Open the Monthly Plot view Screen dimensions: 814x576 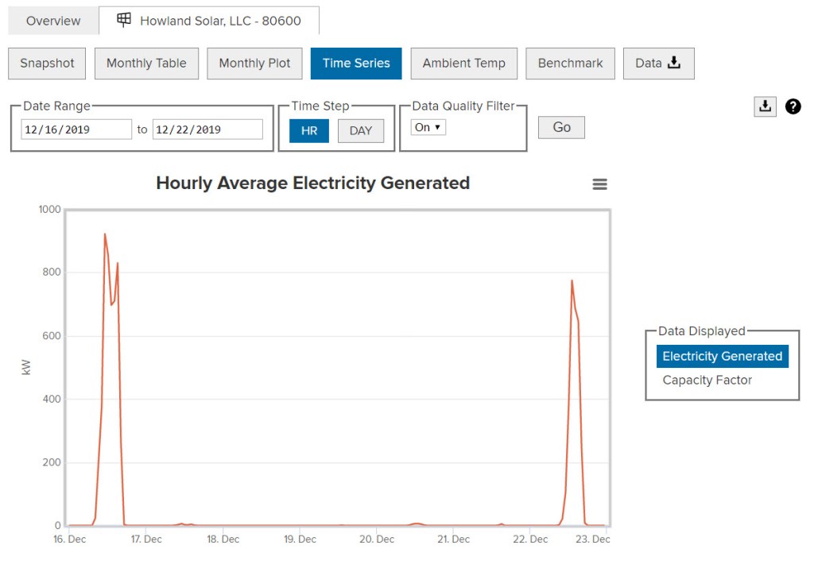254,64
